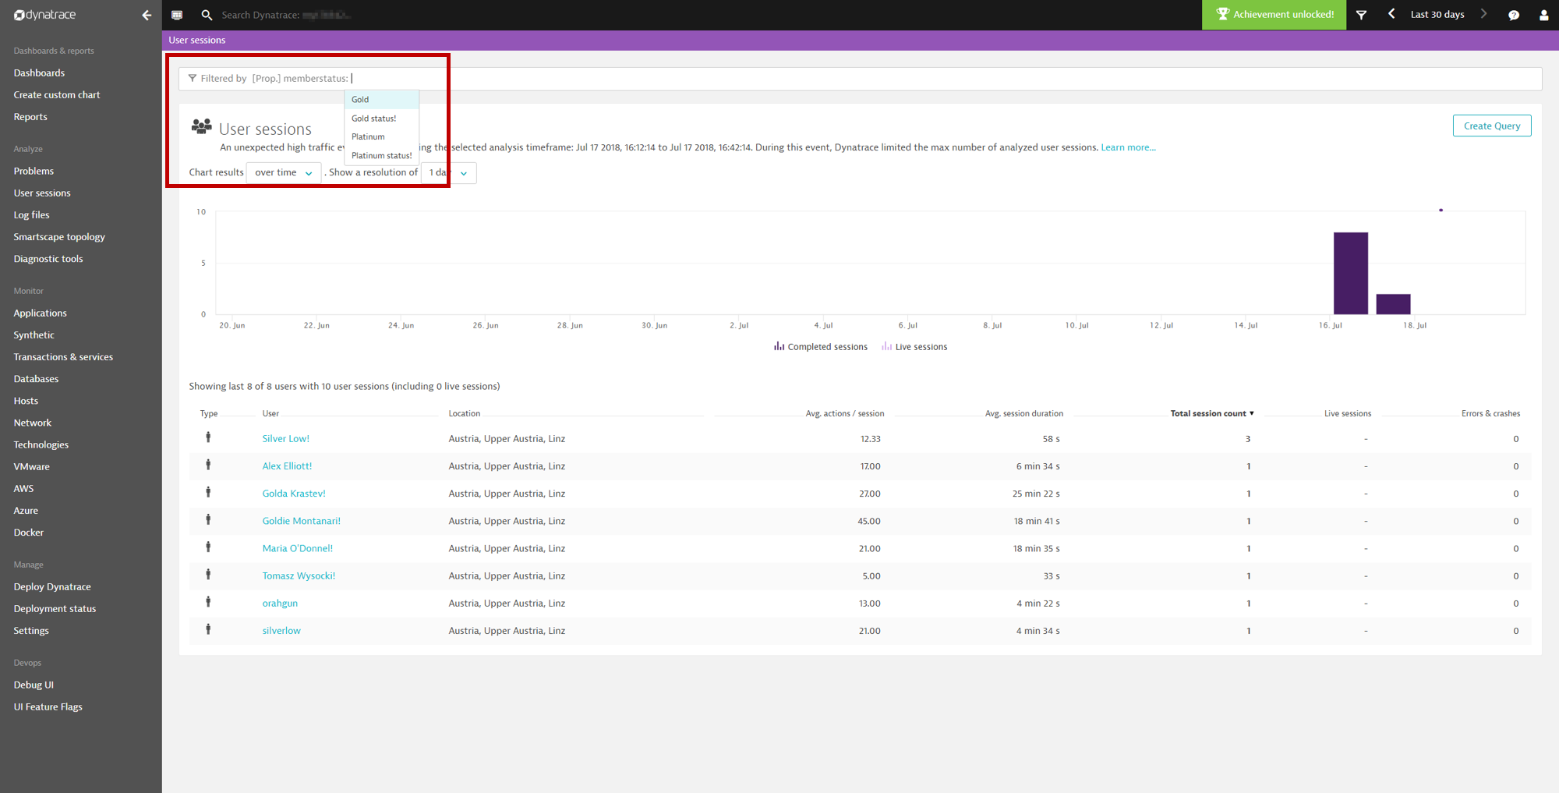
Task: Open the user profile icon
Action: coord(1543,15)
